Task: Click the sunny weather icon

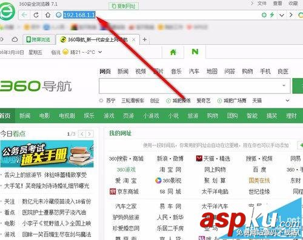Action: tap(65, 52)
